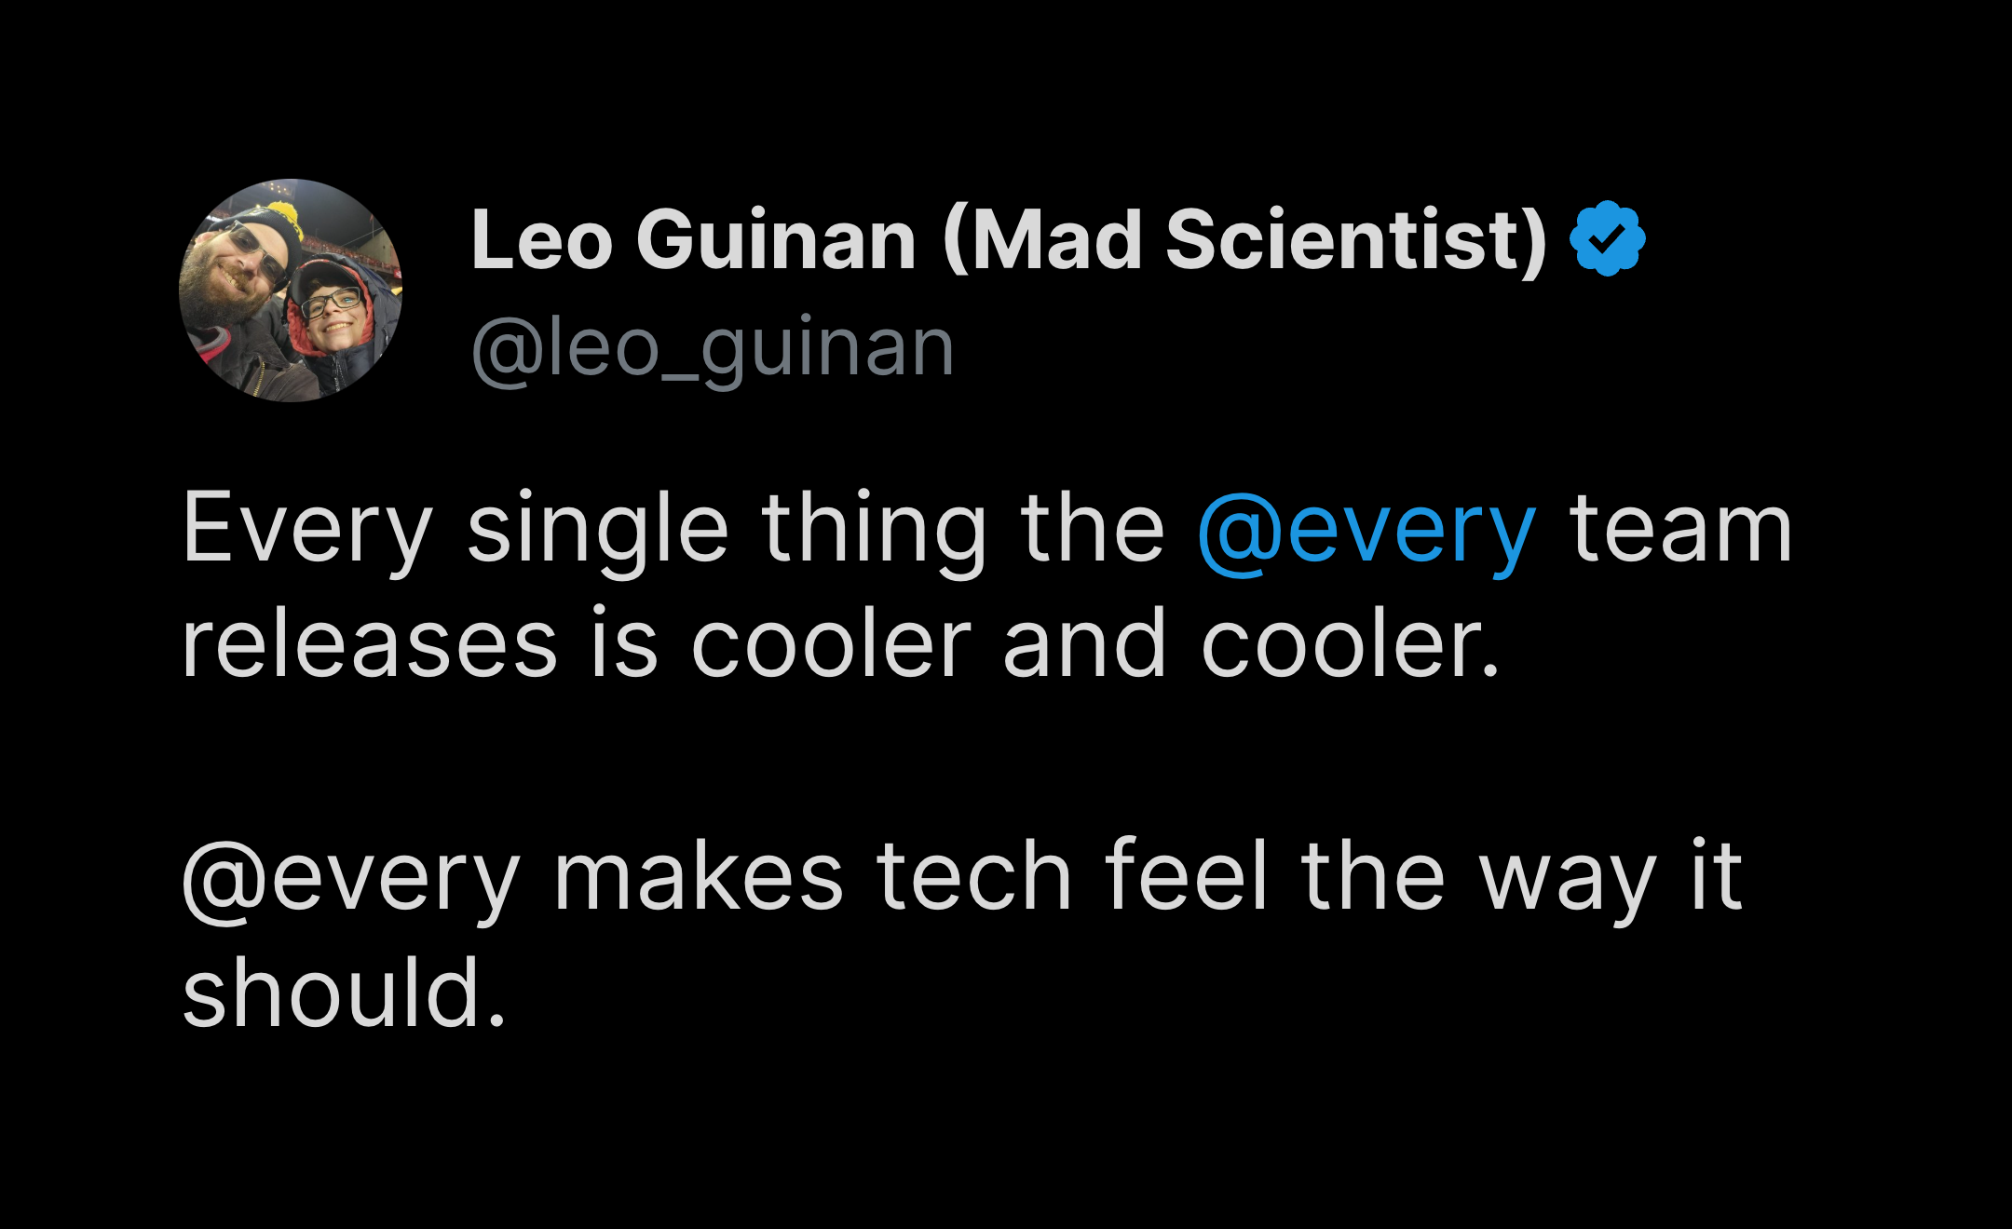Click the white @every in second paragraph
The image size is (2012, 1229).
click(350, 878)
